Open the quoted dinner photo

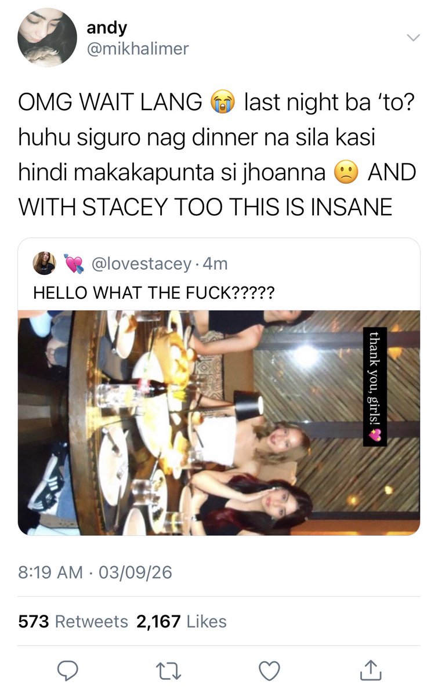[x=219, y=422]
